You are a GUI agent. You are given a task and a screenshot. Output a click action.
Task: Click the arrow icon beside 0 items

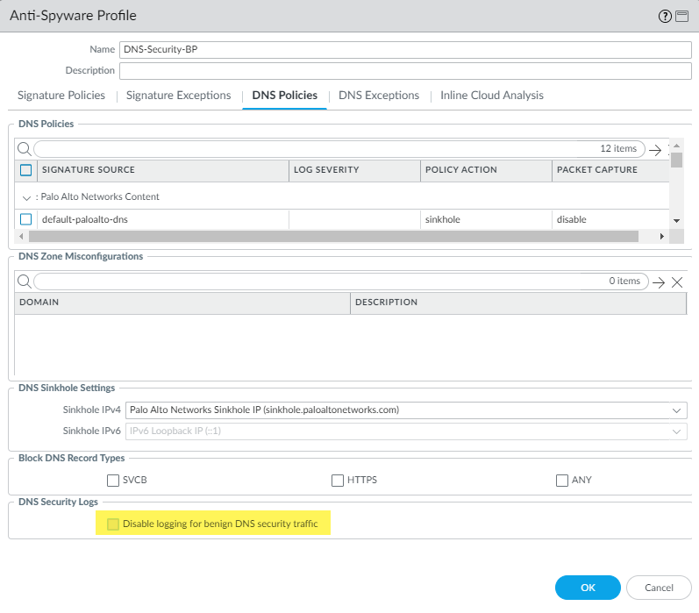pyautogui.click(x=659, y=282)
